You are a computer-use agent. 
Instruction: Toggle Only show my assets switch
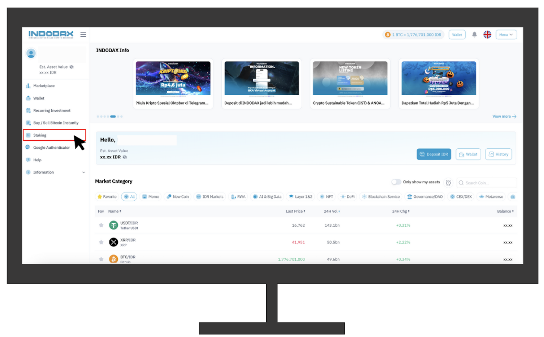(x=396, y=182)
